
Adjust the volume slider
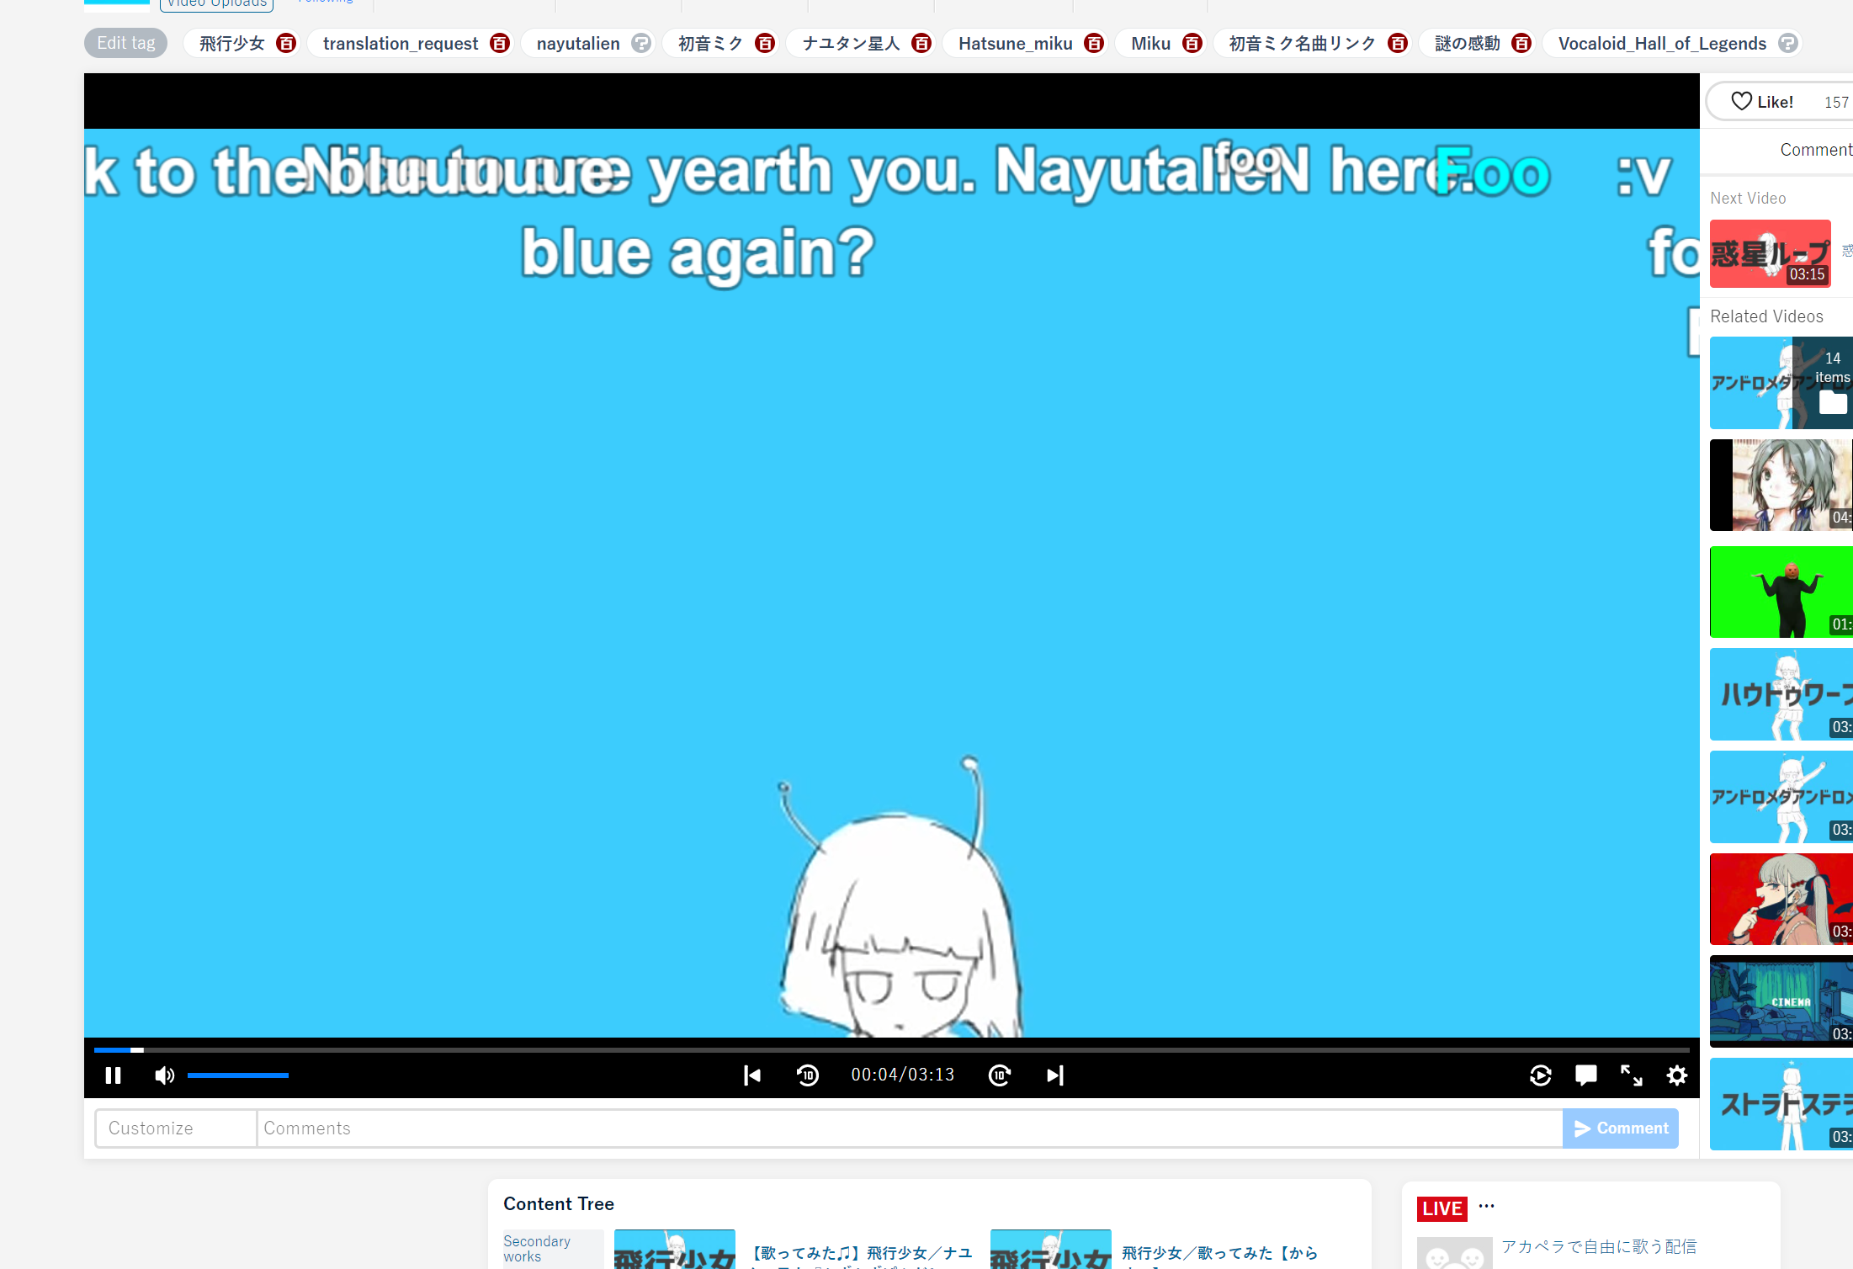coord(238,1075)
